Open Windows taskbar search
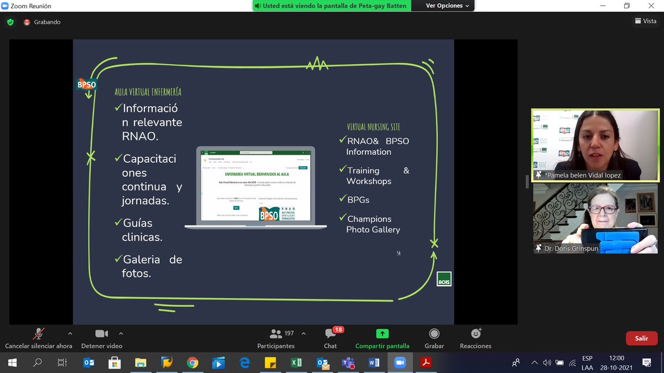 (37, 363)
